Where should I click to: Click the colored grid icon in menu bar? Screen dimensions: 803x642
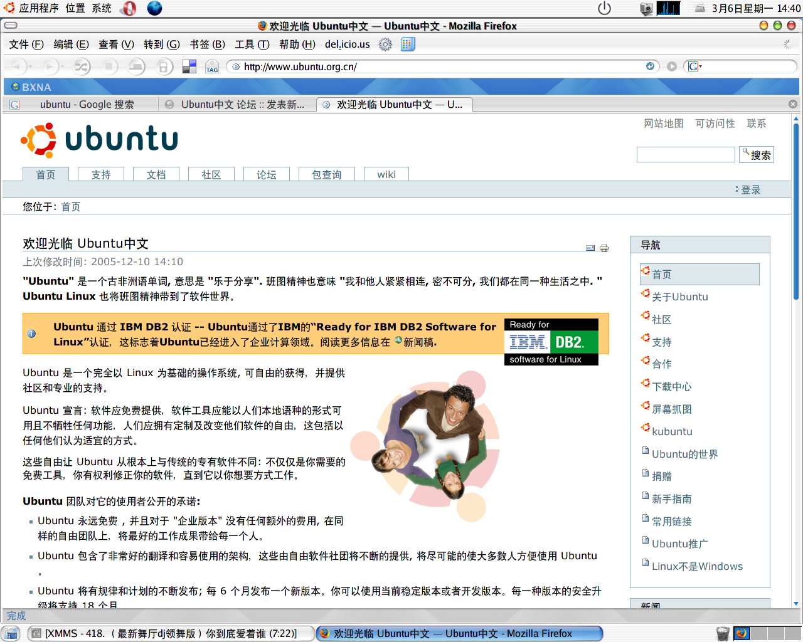tap(408, 44)
